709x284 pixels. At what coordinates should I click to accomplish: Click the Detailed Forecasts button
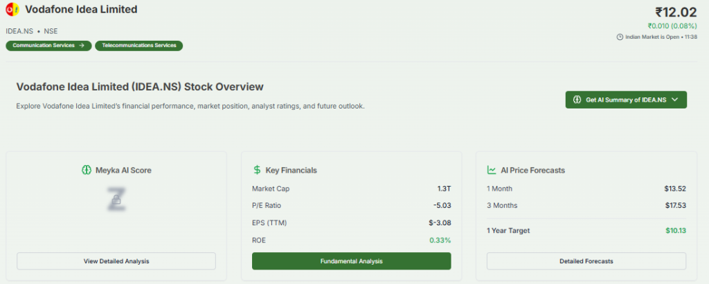586,261
